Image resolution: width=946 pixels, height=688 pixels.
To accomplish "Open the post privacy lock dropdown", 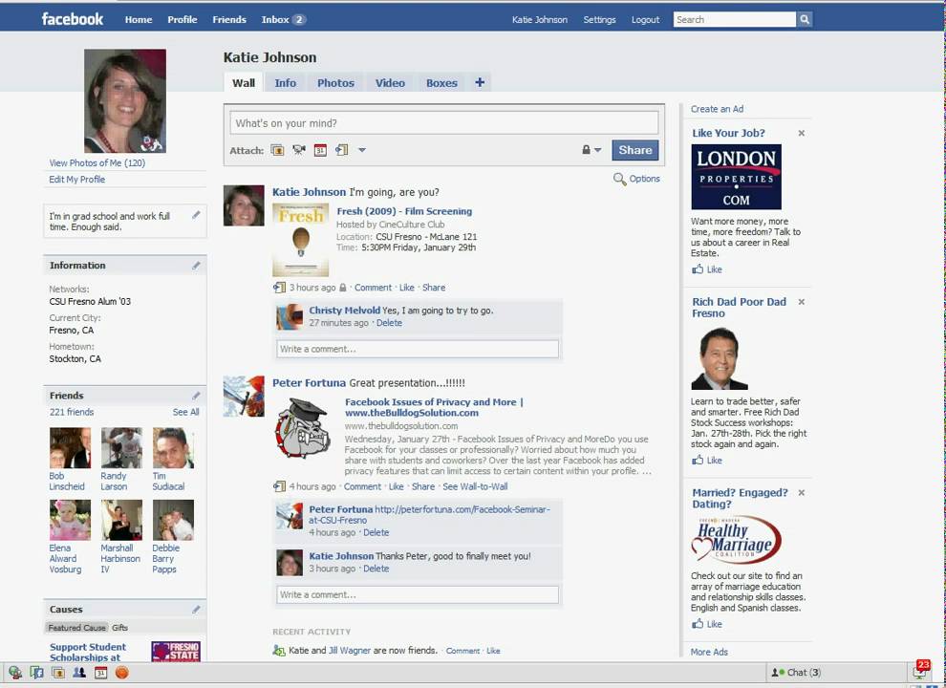I will click(591, 150).
